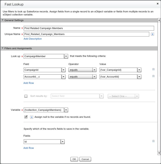Enable the Sort results by checkbox

pyautogui.click(x=26, y=96)
